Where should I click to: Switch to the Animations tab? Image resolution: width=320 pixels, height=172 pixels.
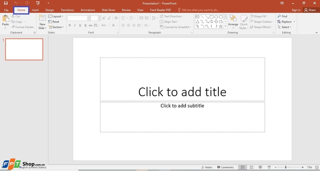[88, 10]
